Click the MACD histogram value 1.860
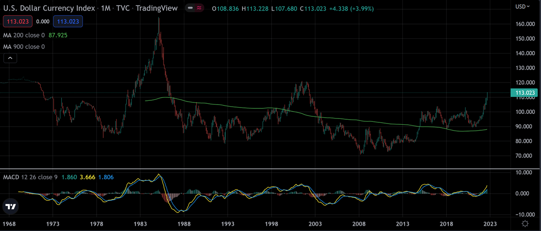 point(69,177)
